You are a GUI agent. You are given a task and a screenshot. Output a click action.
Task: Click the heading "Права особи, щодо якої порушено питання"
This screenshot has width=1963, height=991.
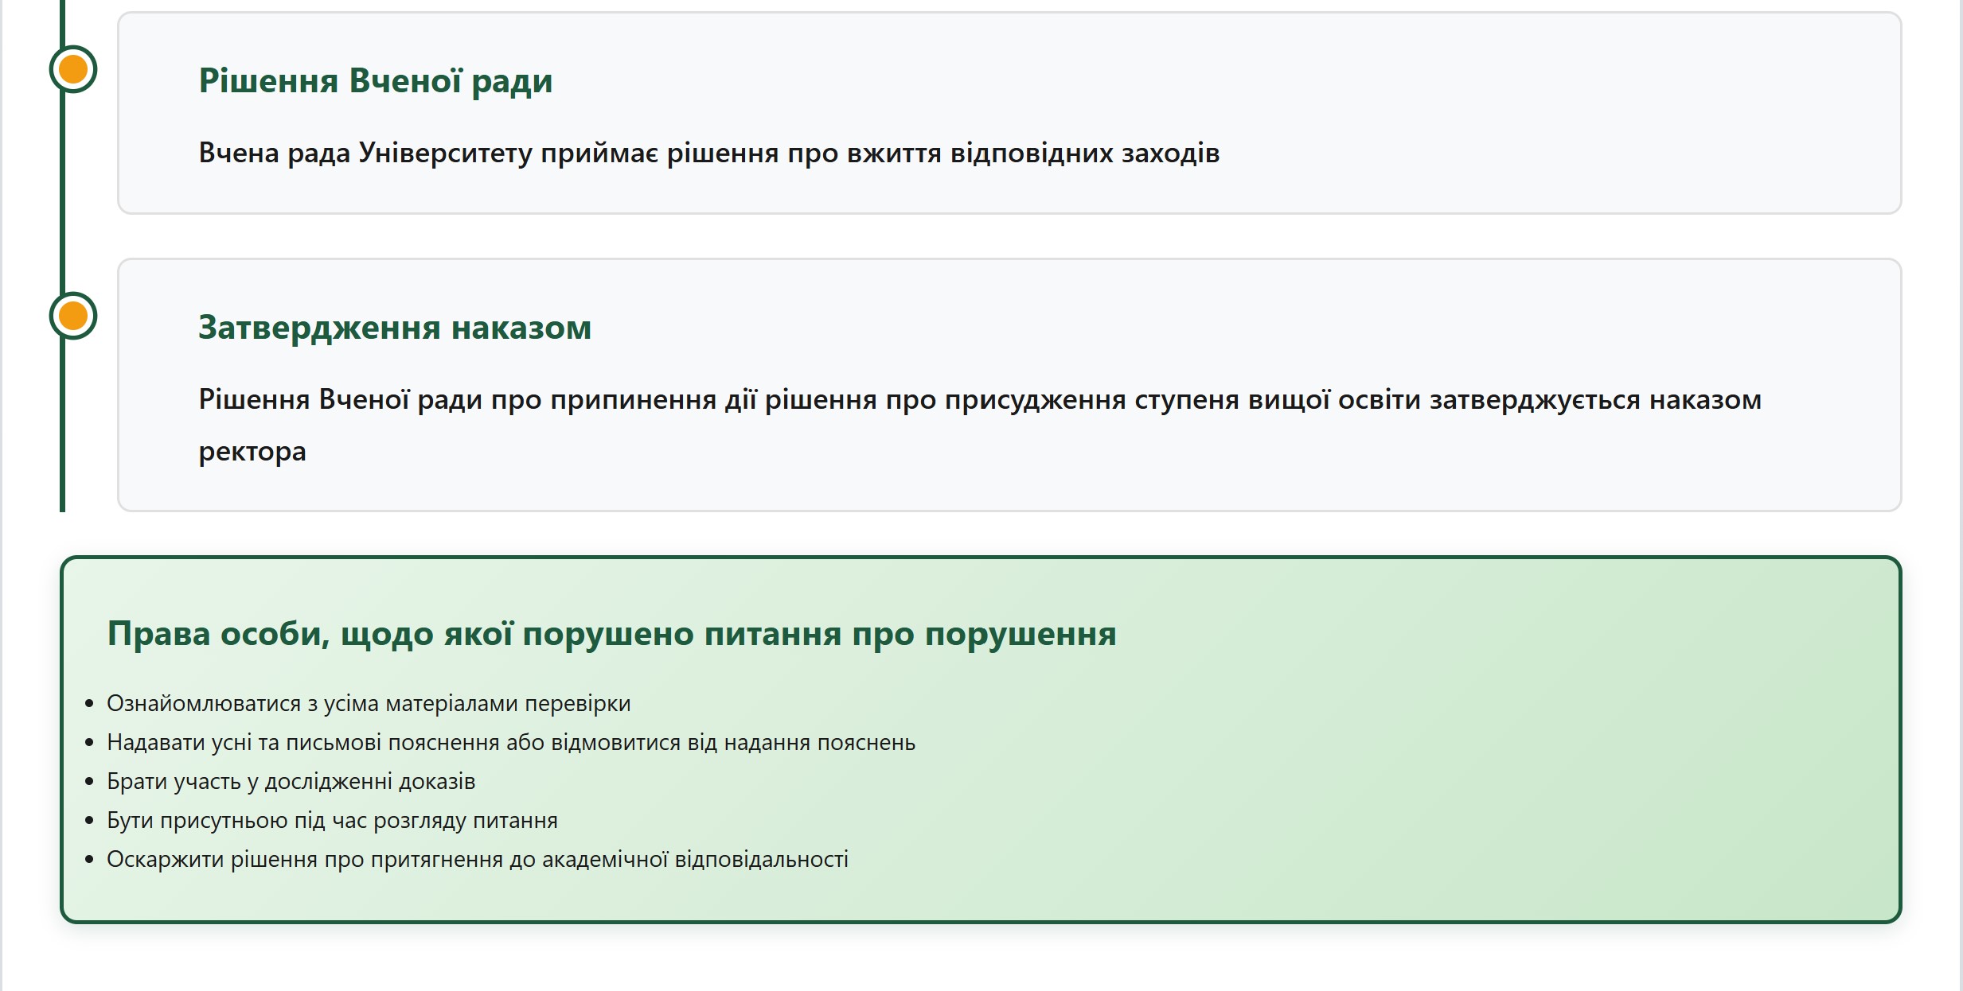coord(611,634)
